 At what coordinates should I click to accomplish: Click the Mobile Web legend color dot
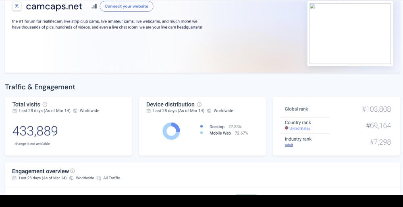coord(201,133)
